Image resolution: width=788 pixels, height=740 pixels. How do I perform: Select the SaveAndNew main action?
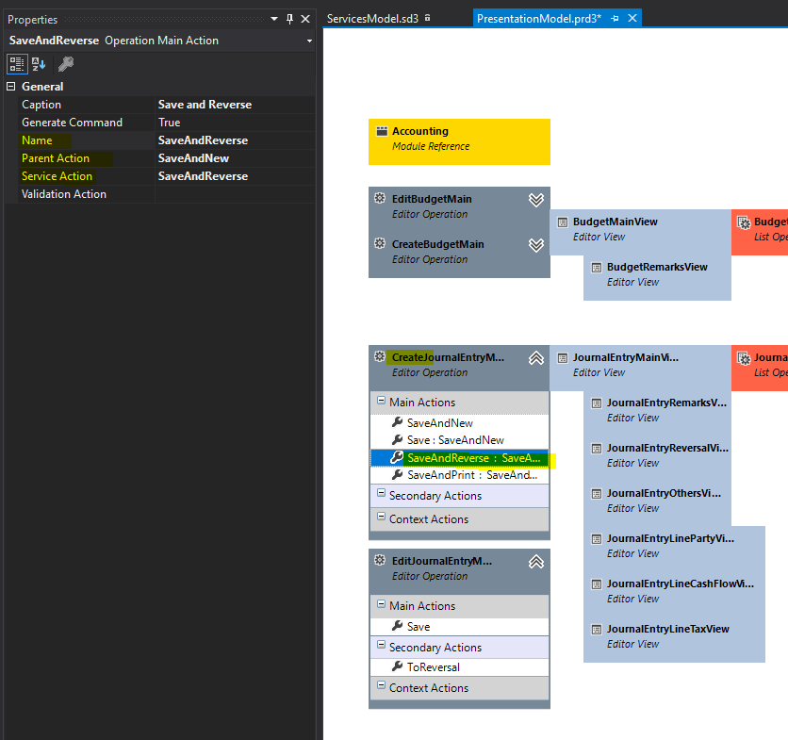point(459,423)
